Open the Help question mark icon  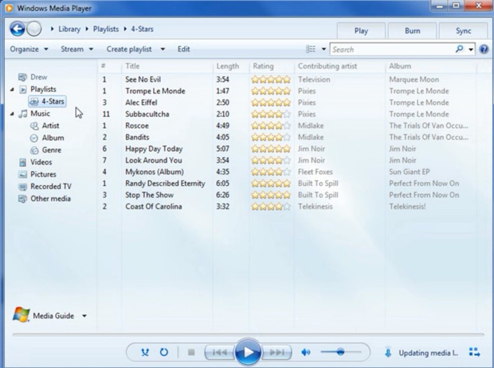point(483,49)
